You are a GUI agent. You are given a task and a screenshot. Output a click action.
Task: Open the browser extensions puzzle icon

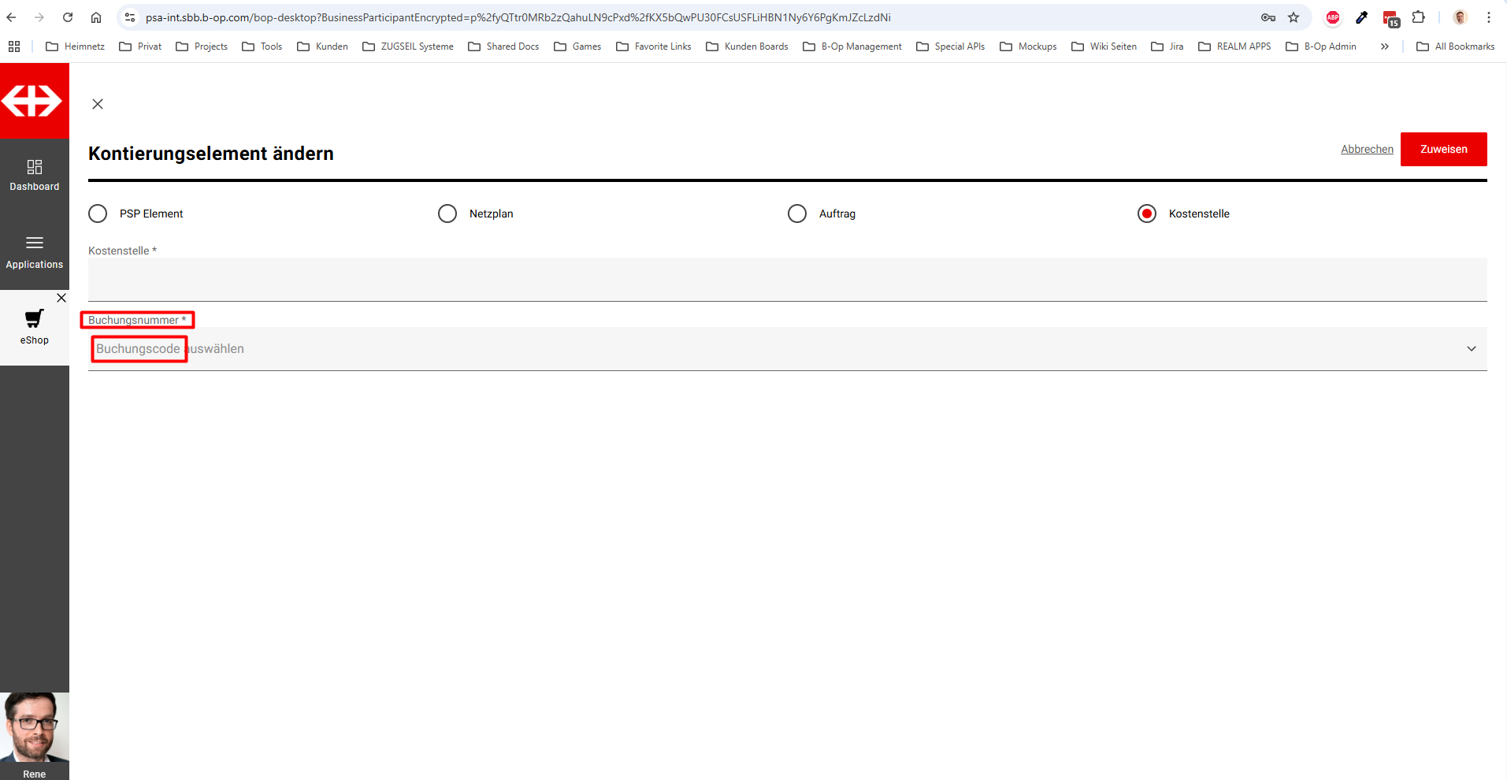click(1418, 17)
